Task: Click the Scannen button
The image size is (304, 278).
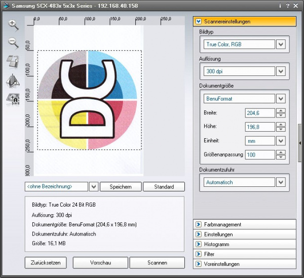Action: point(157,263)
